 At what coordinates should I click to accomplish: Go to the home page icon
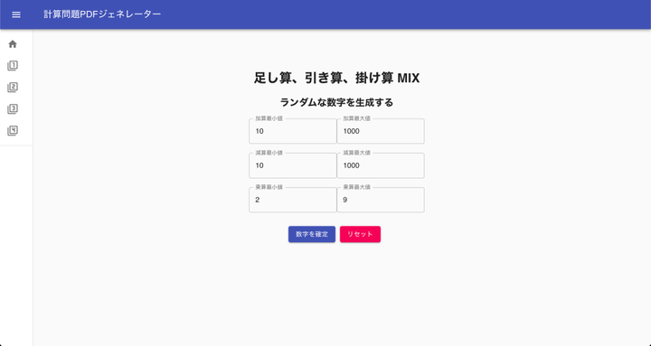pyautogui.click(x=13, y=44)
